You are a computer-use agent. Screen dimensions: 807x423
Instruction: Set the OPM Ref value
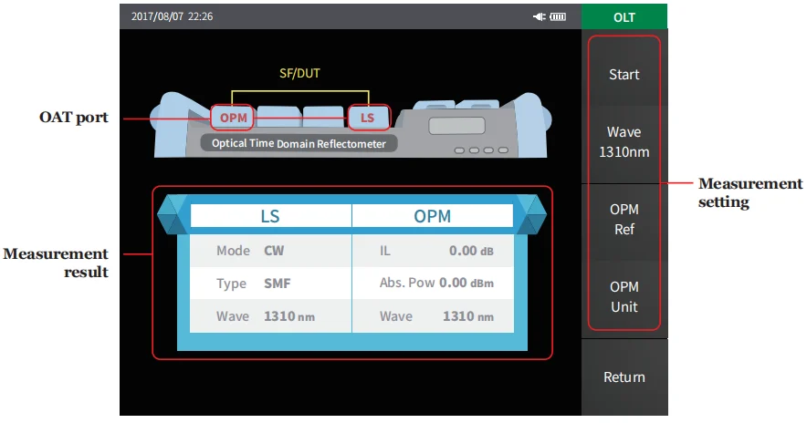(x=624, y=220)
